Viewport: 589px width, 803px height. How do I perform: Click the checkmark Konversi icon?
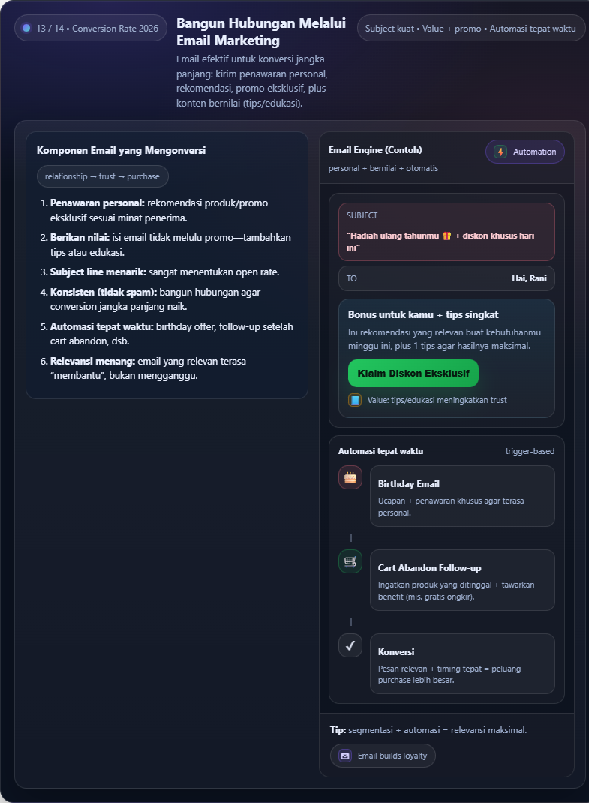350,645
